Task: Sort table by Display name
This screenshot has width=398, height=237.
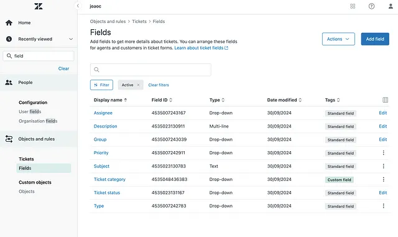Action: tap(111, 100)
